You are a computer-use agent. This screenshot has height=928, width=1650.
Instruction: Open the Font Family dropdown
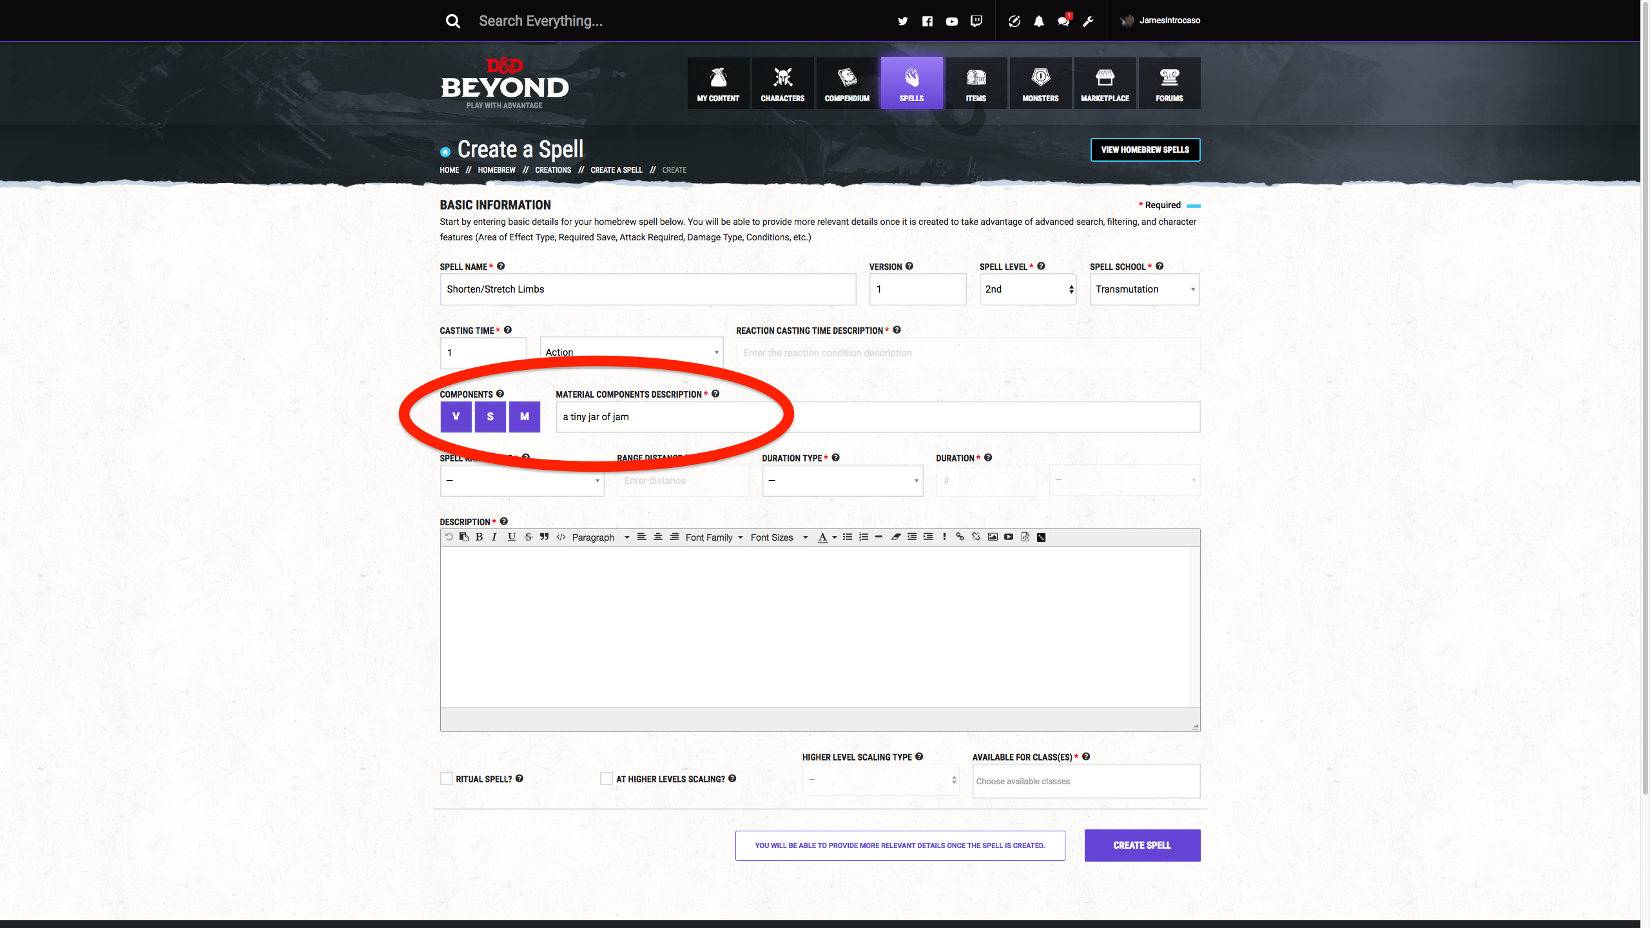tap(714, 537)
